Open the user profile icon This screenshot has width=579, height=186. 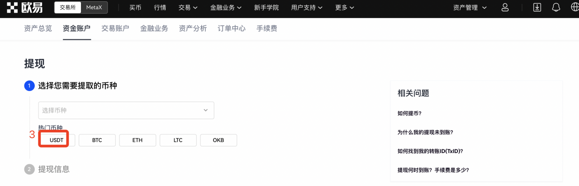[505, 8]
